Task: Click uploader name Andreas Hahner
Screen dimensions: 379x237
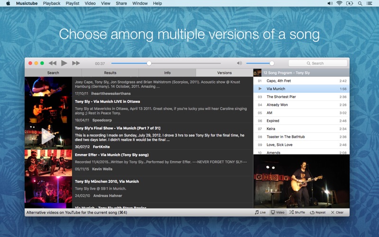Action: (x=108, y=196)
